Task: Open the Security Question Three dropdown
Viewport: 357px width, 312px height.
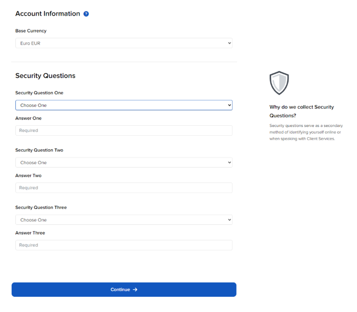Action: pos(124,220)
